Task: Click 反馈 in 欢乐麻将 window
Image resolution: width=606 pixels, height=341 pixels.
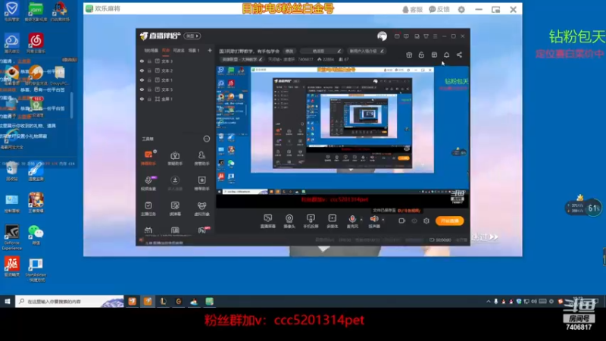Action: [439, 10]
